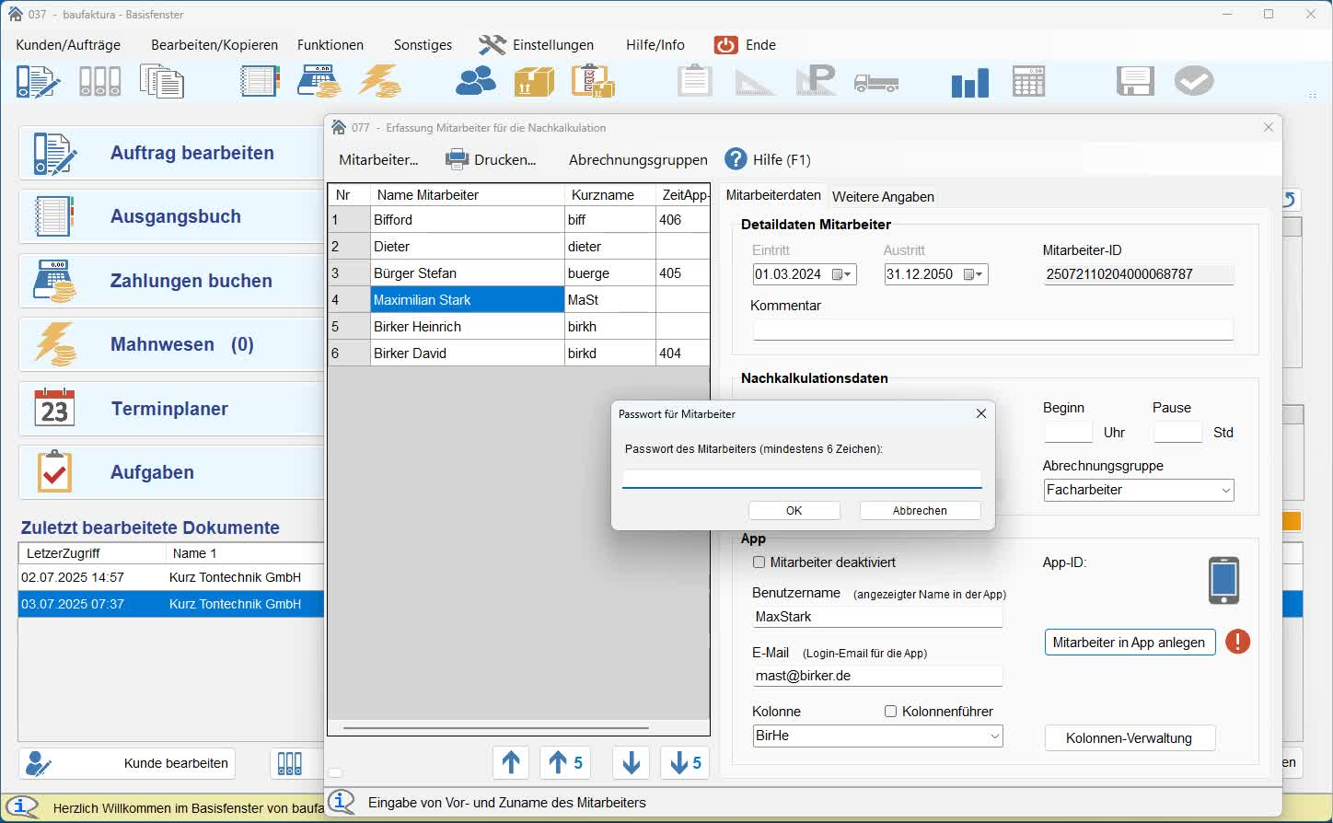Click the move down 5 arrow
This screenshot has width=1333, height=823.
(686, 762)
